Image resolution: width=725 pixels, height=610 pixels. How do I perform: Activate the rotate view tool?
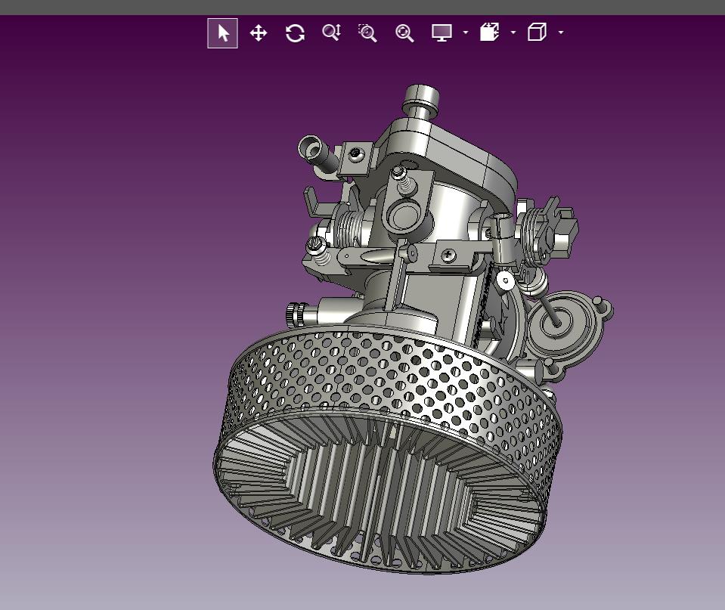[295, 33]
